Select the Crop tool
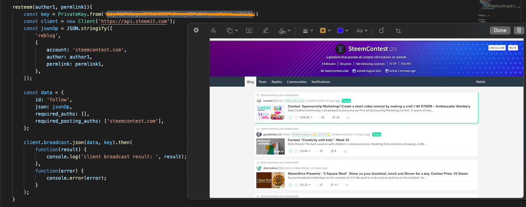 tap(398, 30)
